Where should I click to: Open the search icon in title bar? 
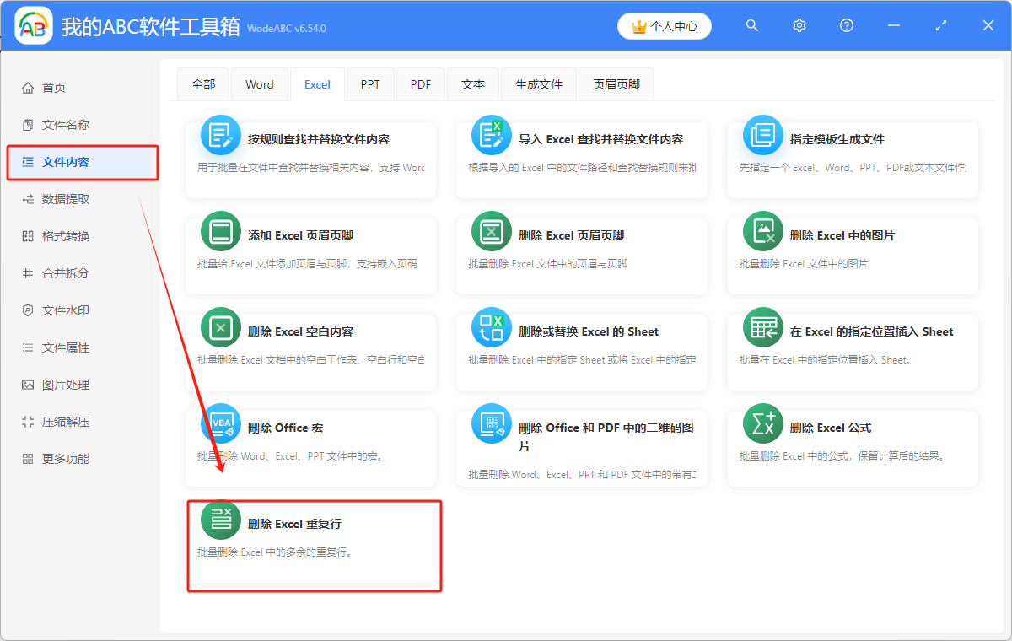(x=751, y=25)
